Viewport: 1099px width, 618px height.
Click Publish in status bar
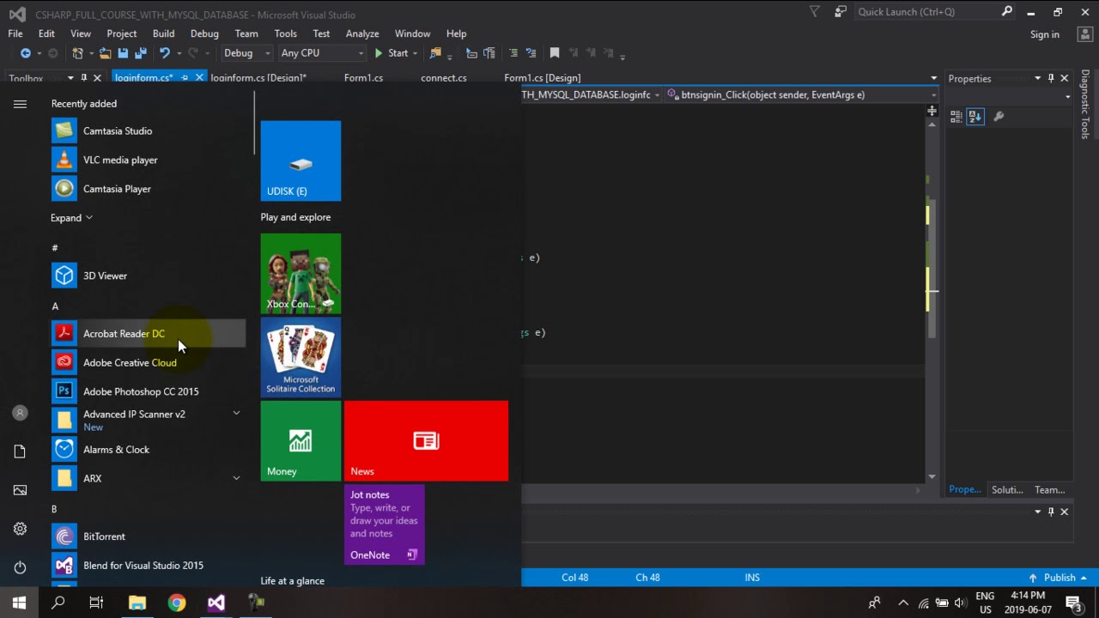1058,578
